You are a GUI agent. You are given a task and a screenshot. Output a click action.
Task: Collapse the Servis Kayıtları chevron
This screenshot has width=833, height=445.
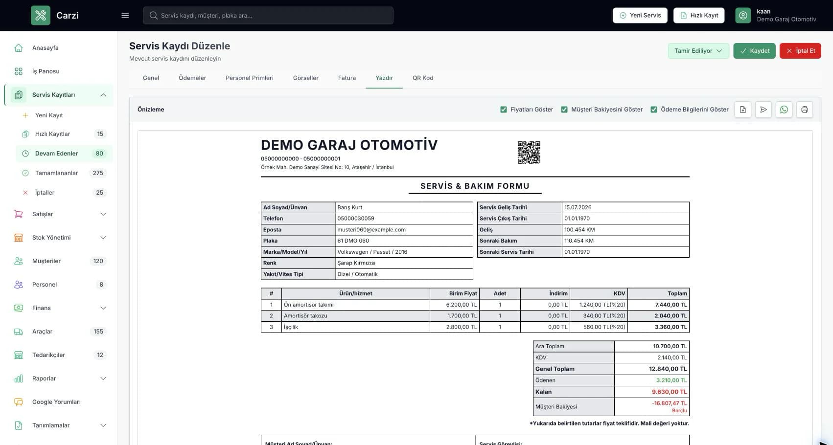[103, 95]
